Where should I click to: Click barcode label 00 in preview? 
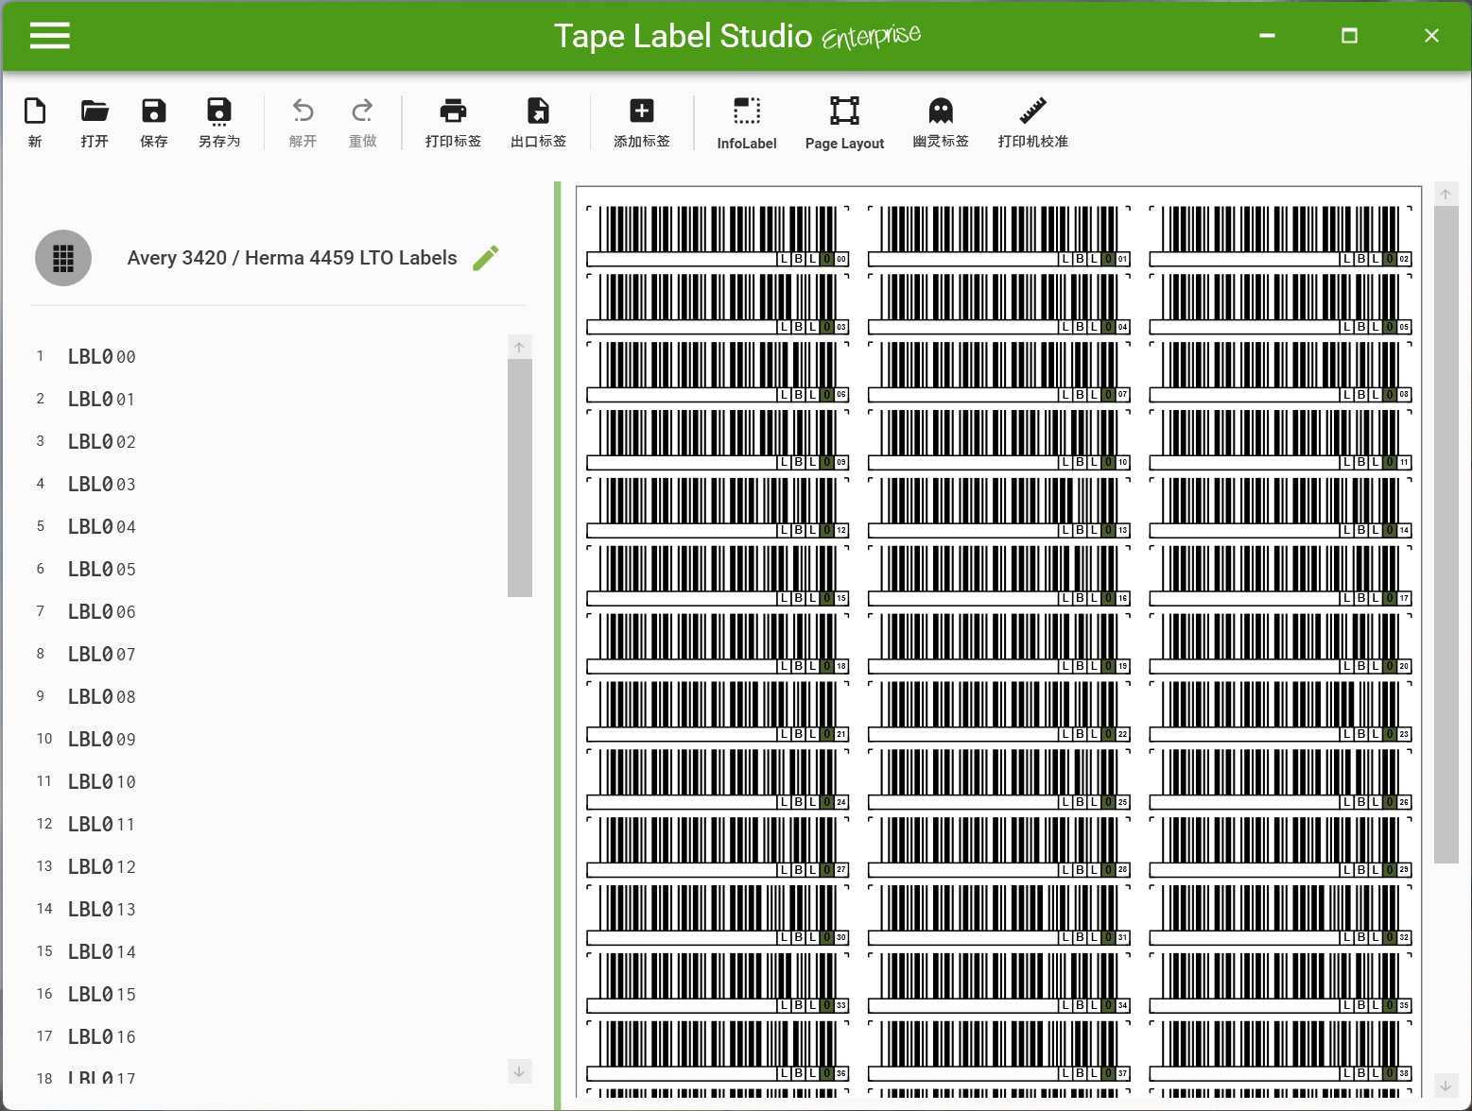coord(718,236)
